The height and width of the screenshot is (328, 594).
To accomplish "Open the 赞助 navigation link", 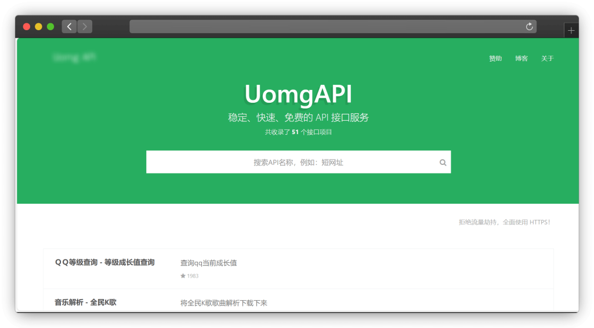I will pos(495,59).
